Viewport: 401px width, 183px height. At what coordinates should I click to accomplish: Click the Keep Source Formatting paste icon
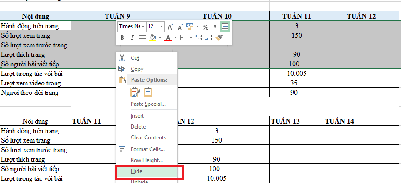coord(135,92)
